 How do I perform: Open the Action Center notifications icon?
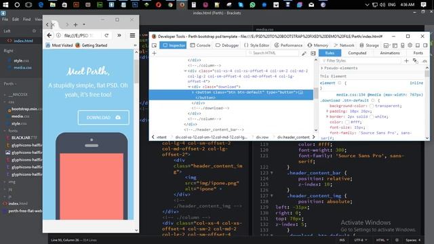(423, 5)
